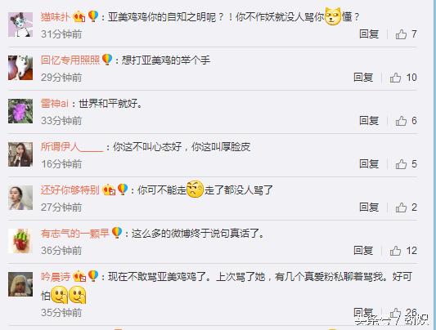This screenshot has height=330, width=436.
Task: Reply to 雷神ai's comment
Action: tap(369, 120)
